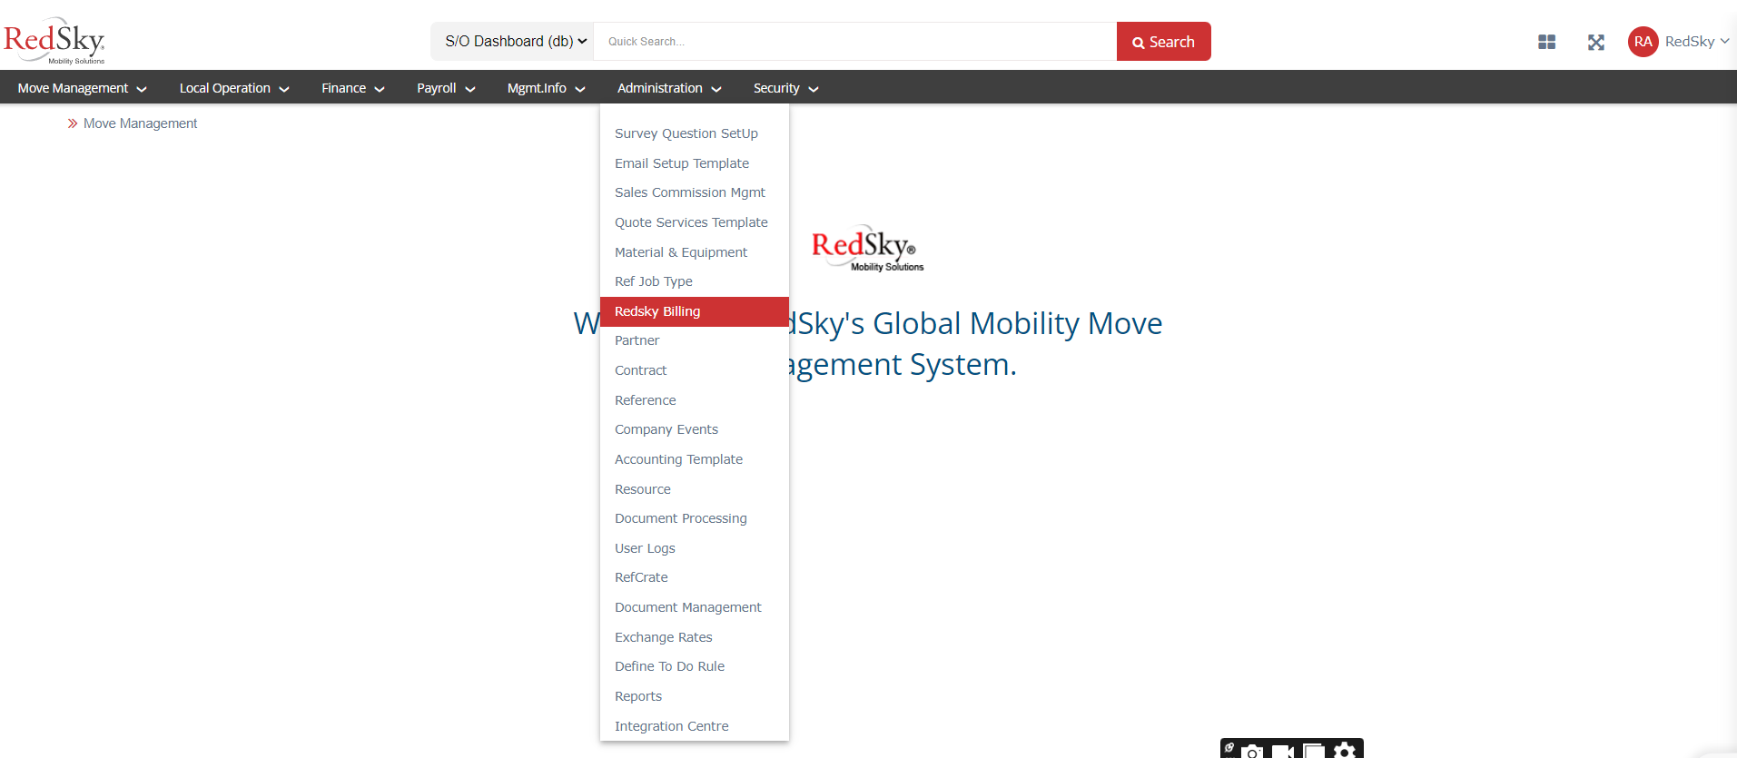This screenshot has height=758, width=1737.
Task: Open the grid apps view icon
Action: pyautogui.click(x=1547, y=42)
